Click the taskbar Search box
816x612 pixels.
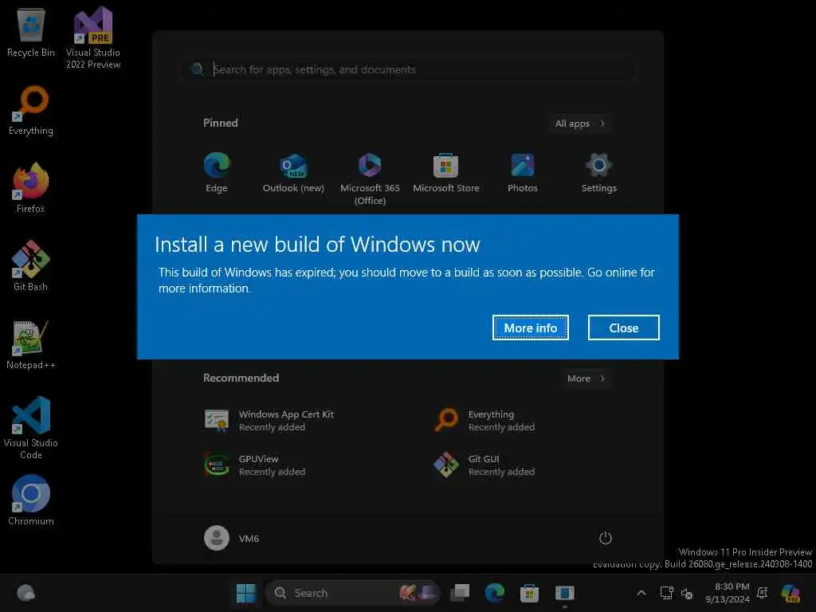click(x=352, y=593)
